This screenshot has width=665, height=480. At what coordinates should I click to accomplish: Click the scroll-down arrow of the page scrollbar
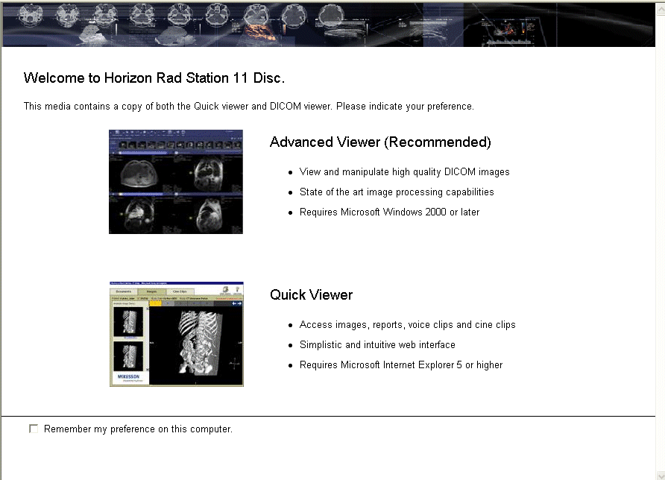coord(661,476)
